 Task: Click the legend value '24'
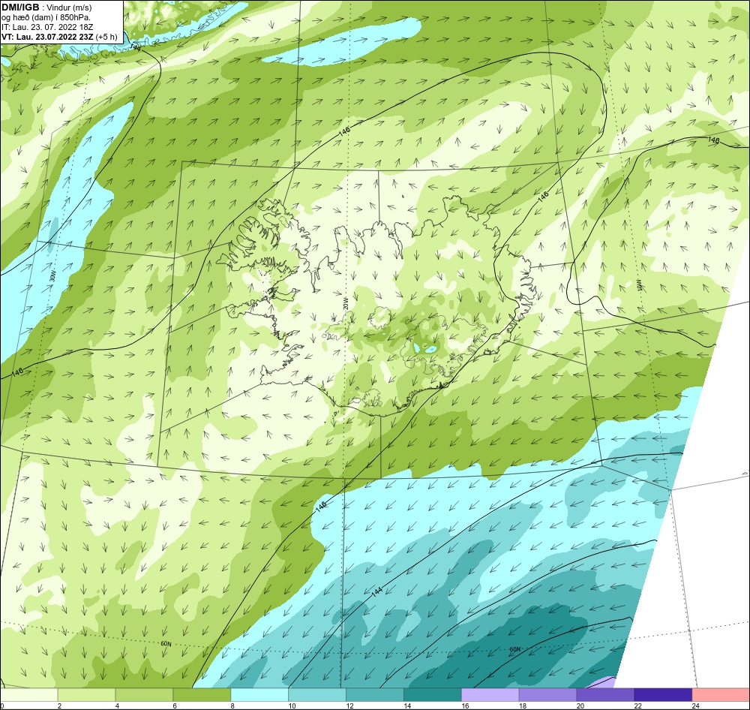click(695, 705)
